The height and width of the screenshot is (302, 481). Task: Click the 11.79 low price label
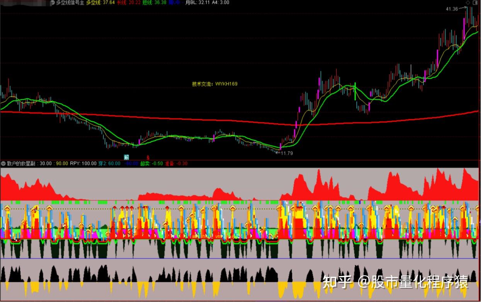287,154
